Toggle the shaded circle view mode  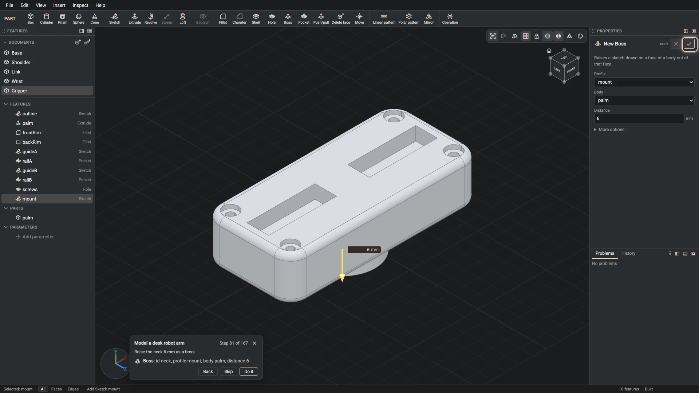548,36
